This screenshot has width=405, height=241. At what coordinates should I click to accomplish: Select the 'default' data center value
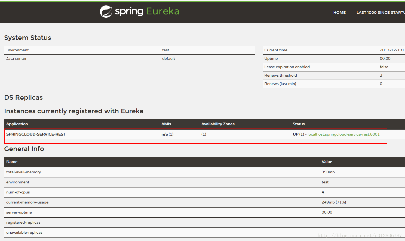click(168, 58)
